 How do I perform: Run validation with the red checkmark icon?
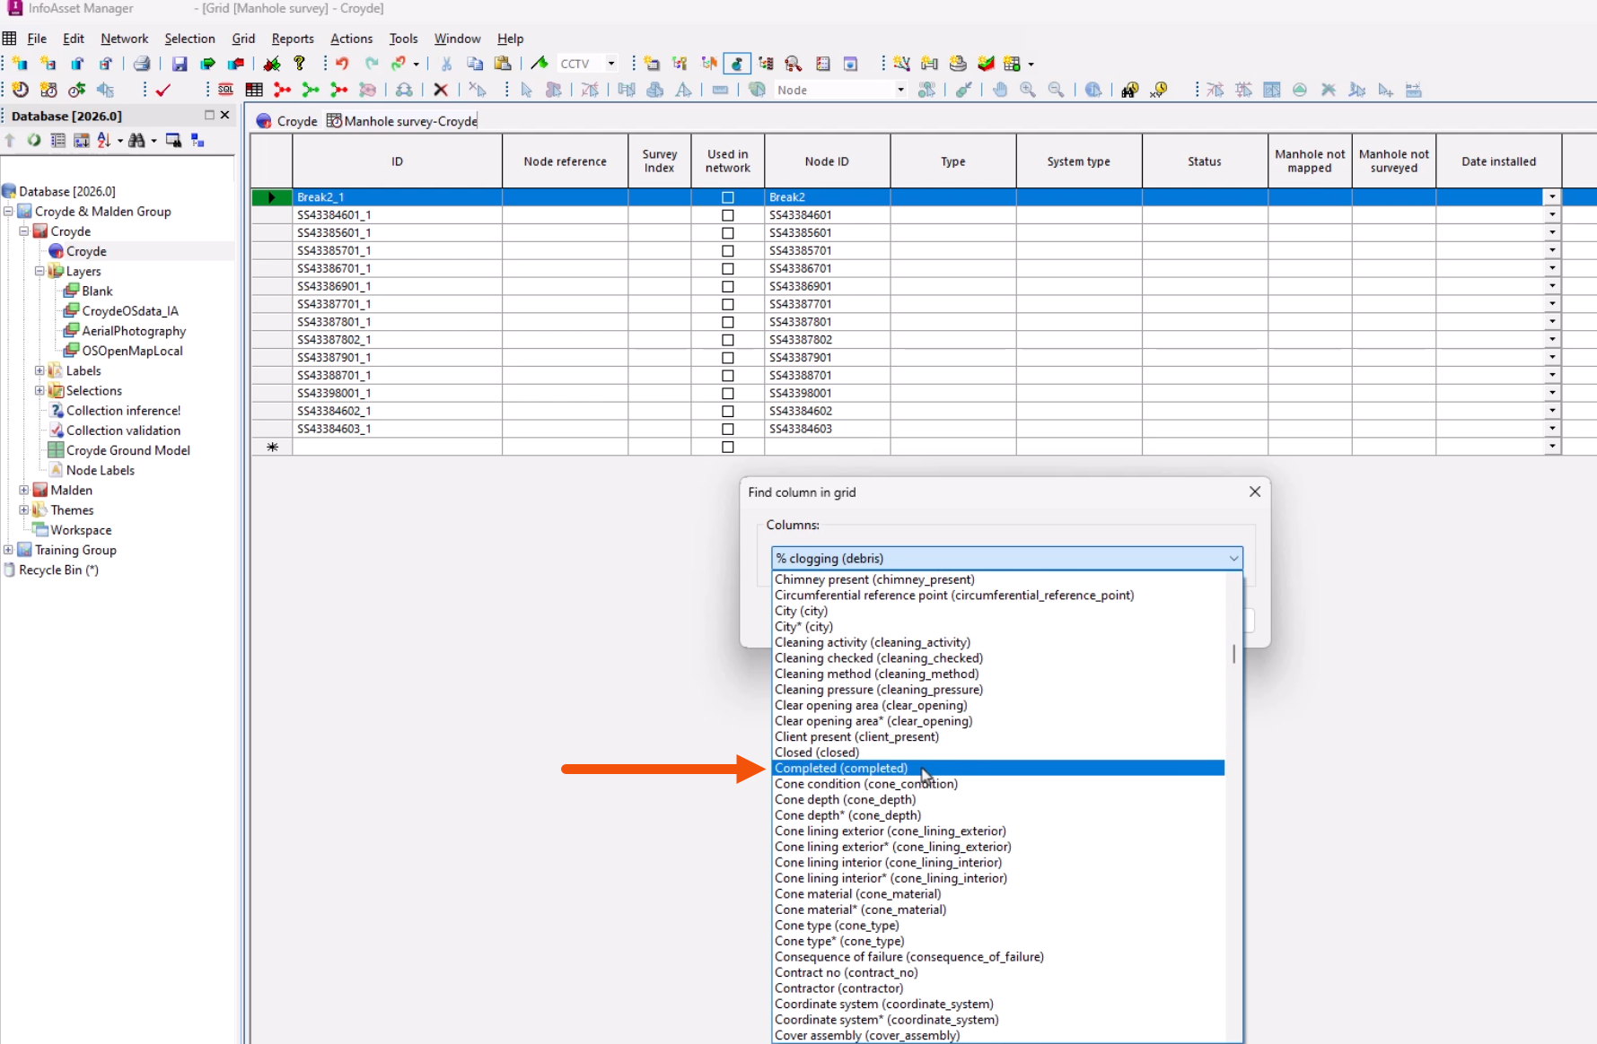[x=162, y=90]
